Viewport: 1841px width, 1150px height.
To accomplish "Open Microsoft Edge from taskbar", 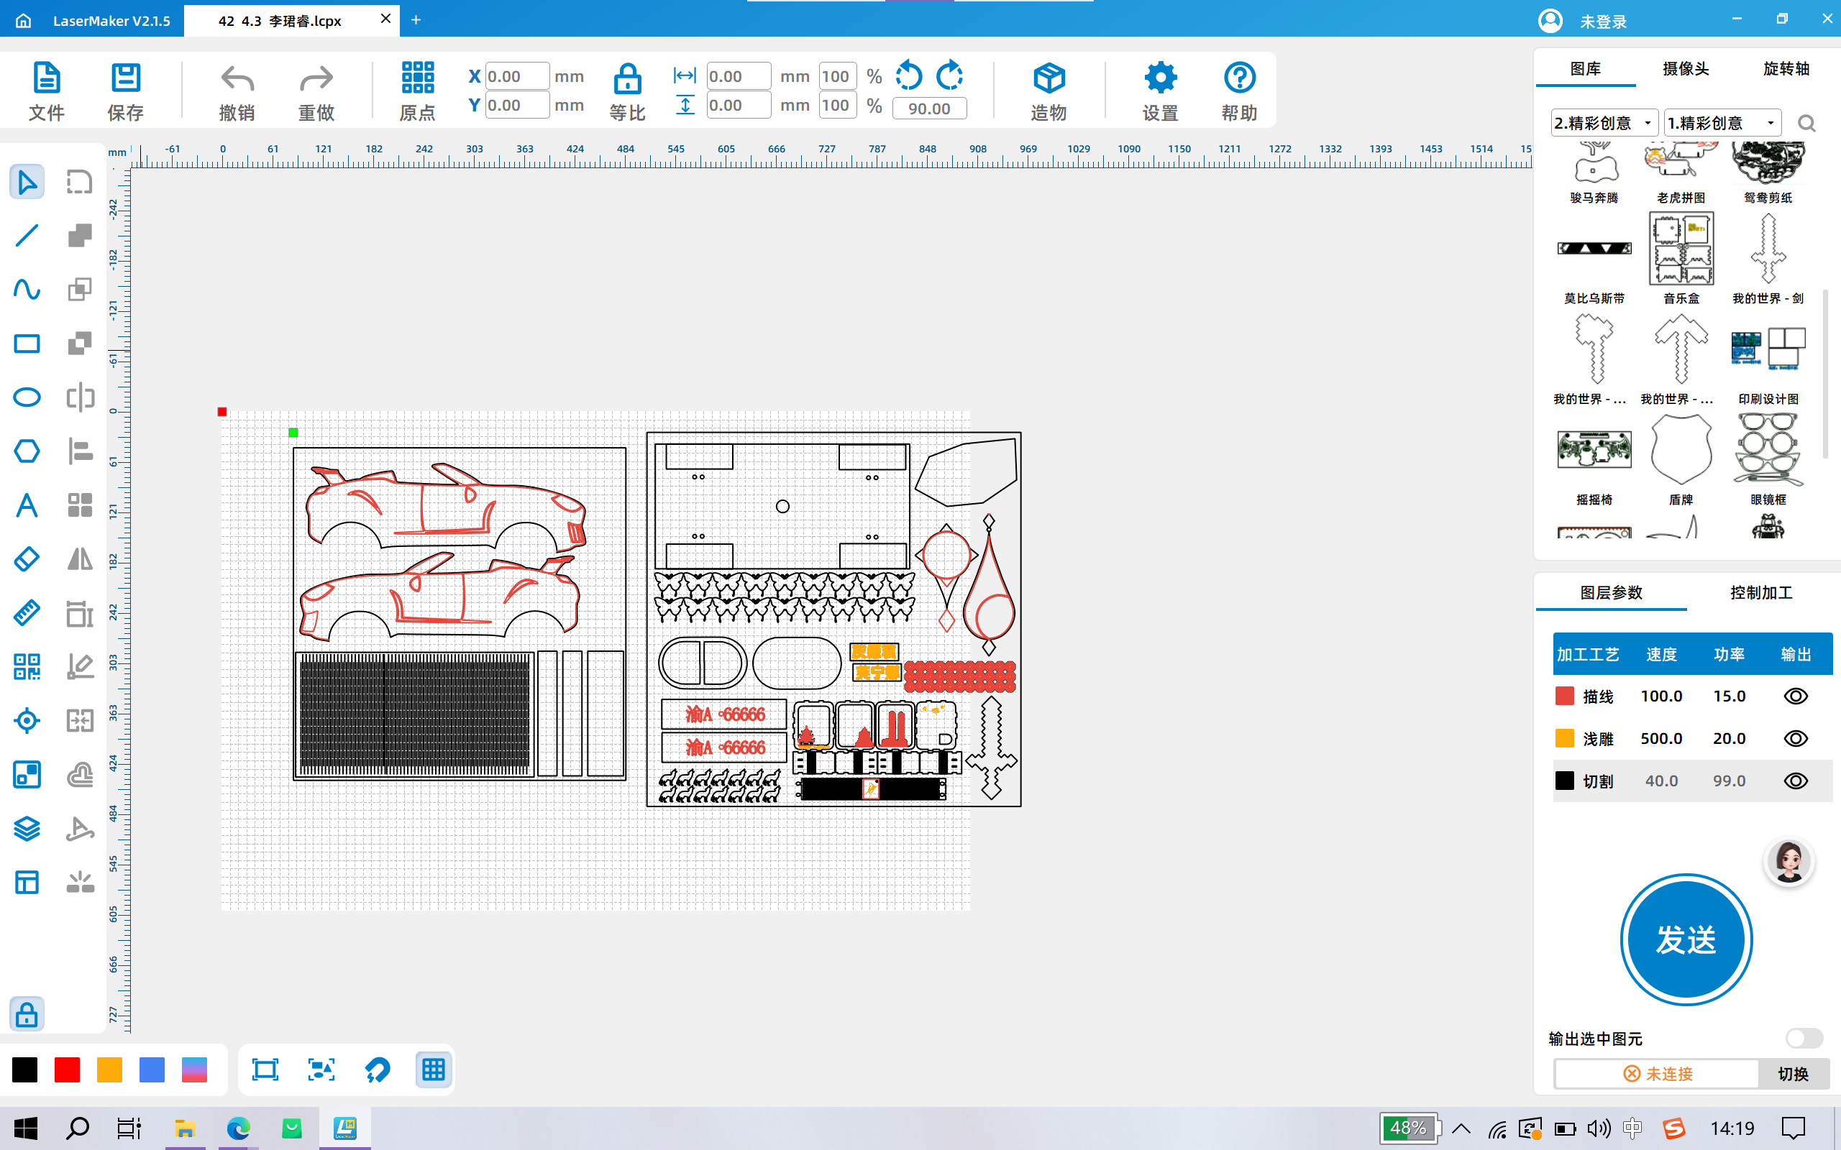I will pyautogui.click(x=238, y=1128).
